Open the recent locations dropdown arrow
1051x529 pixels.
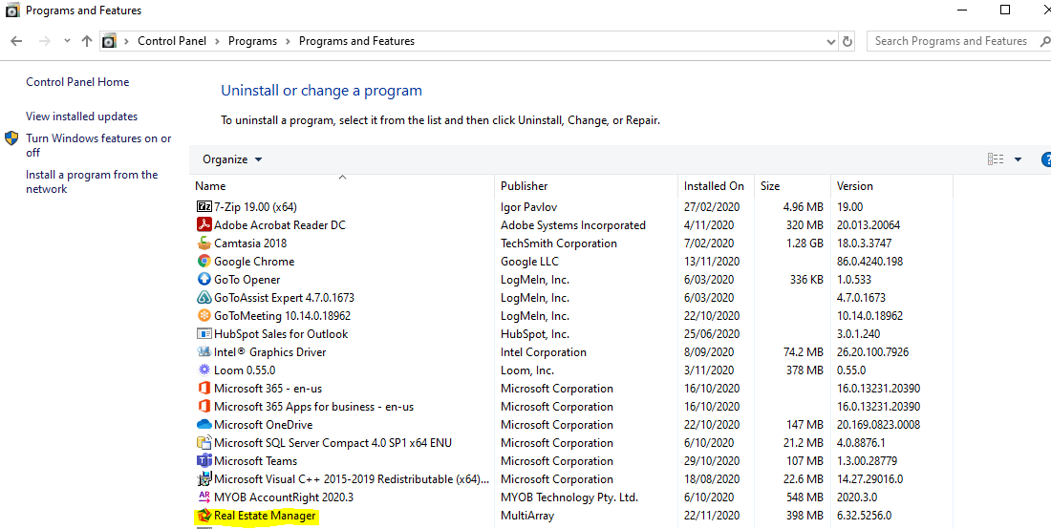(67, 41)
